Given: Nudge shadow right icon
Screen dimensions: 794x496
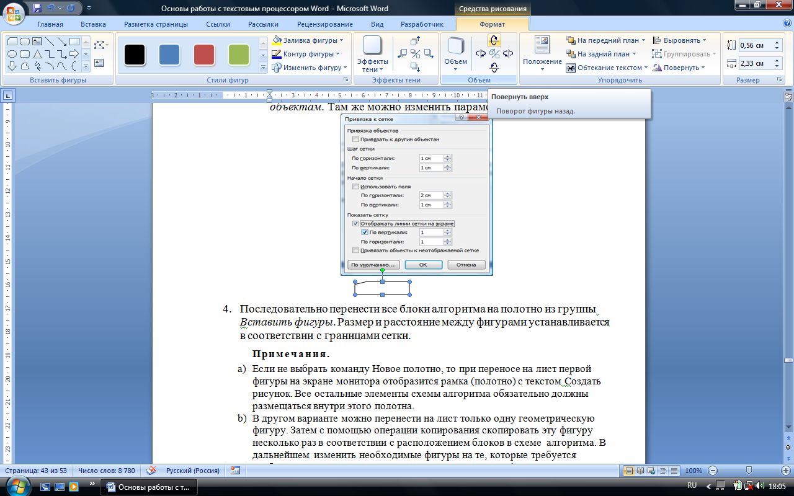Looking at the screenshot, I should click(428, 53).
